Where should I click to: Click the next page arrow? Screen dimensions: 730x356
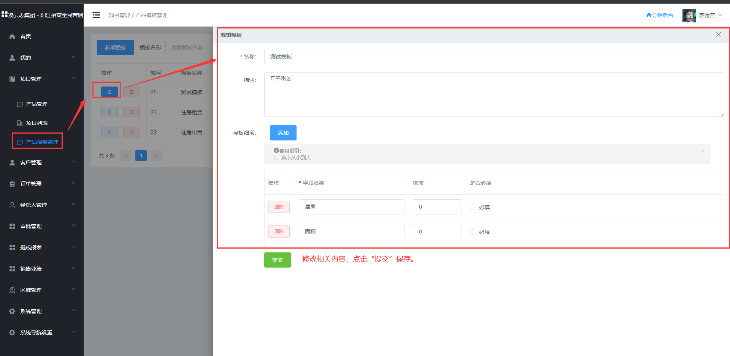(156, 156)
